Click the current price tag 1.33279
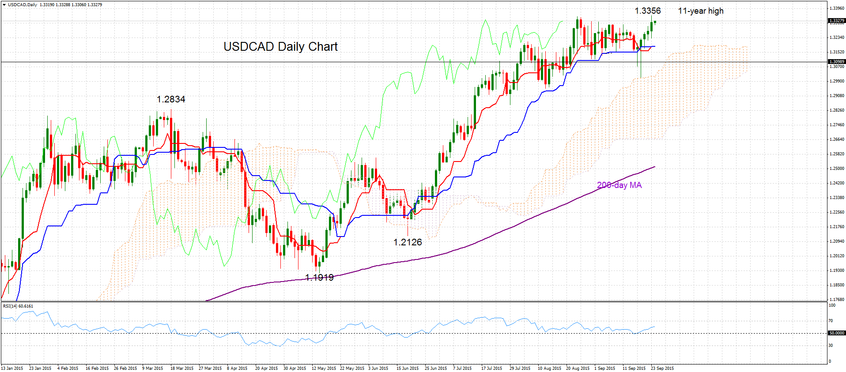The height and width of the screenshot is (372, 846). coord(836,21)
